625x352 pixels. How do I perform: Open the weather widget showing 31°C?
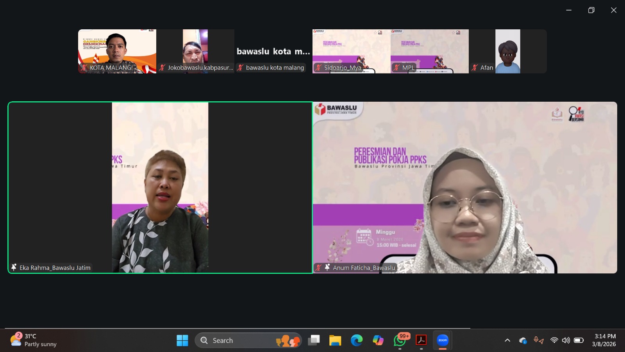point(34,340)
